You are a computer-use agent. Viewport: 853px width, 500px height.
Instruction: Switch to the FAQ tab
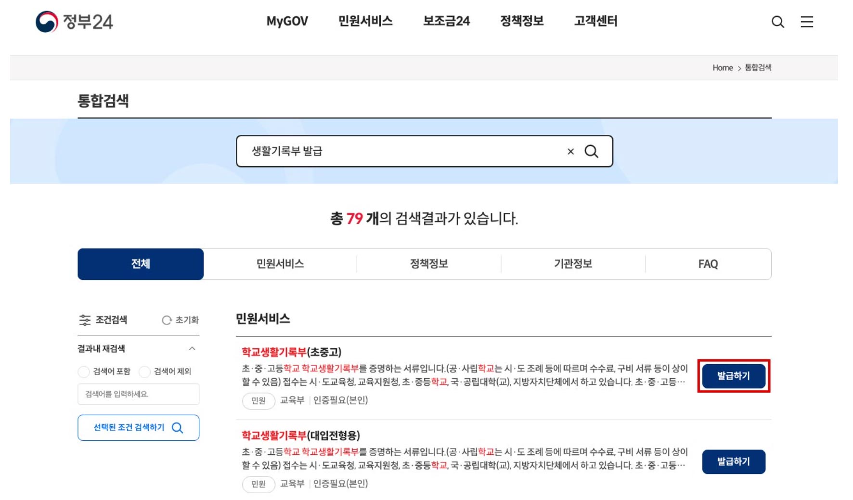tap(708, 263)
